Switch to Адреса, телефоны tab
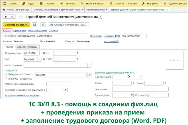The image size is (188, 125). click(x=27, y=47)
